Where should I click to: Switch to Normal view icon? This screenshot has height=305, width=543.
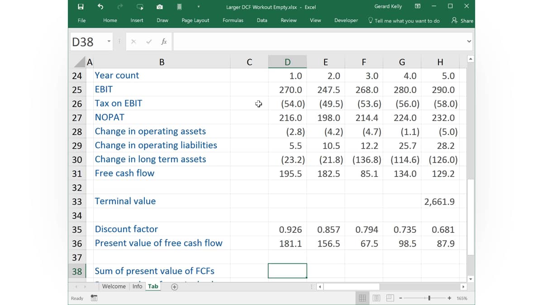(362, 298)
